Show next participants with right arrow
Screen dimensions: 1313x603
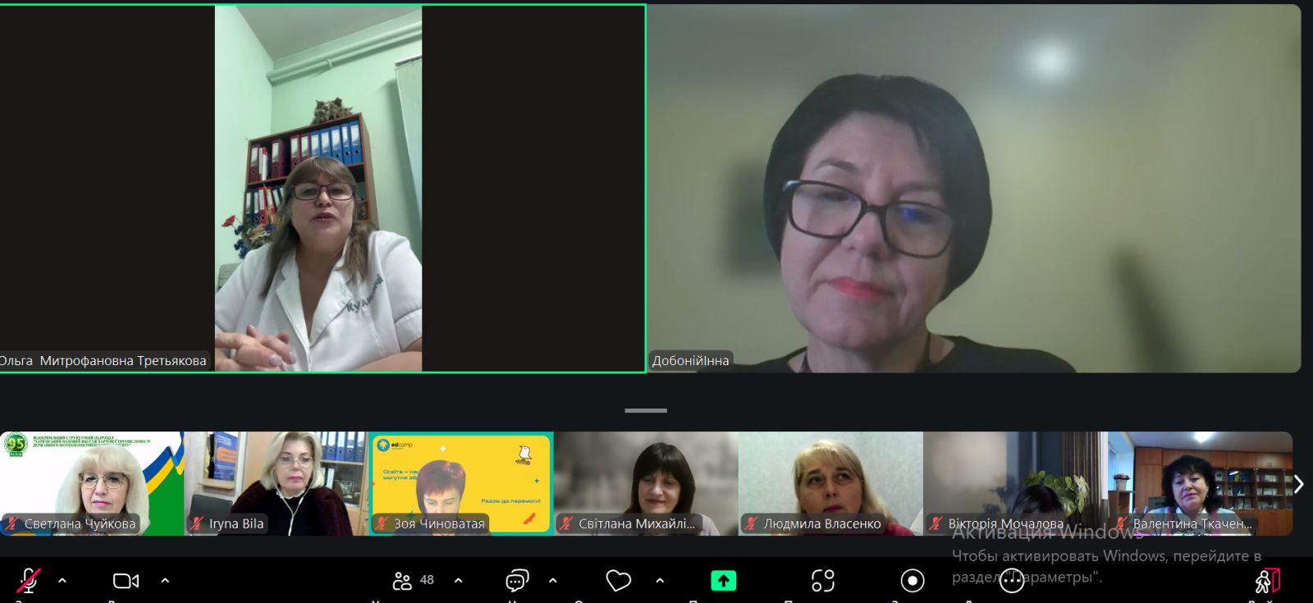point(1298,484)
